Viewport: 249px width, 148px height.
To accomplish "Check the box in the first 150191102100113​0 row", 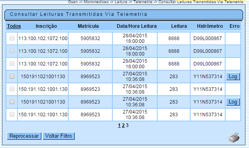I will tap(12, 76).
